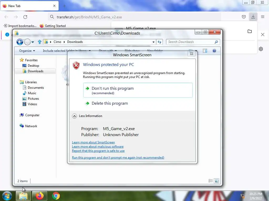
Task: Open the Firefox downloads panel button
Action: click(x=253, y=17)
